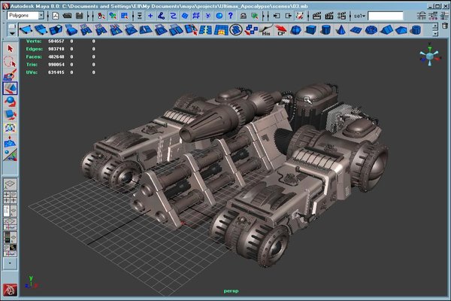Create a polygon cylinder from shelf
This screenshot has width=451, height=301.
[x=325, y=30]
